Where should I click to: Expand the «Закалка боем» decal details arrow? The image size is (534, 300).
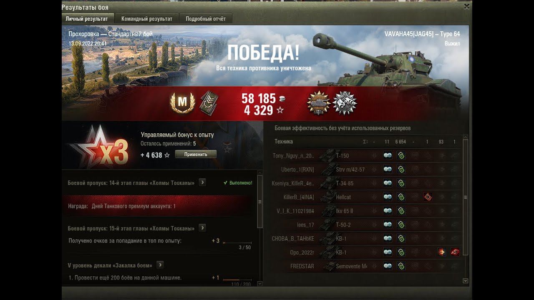[160, 265]
